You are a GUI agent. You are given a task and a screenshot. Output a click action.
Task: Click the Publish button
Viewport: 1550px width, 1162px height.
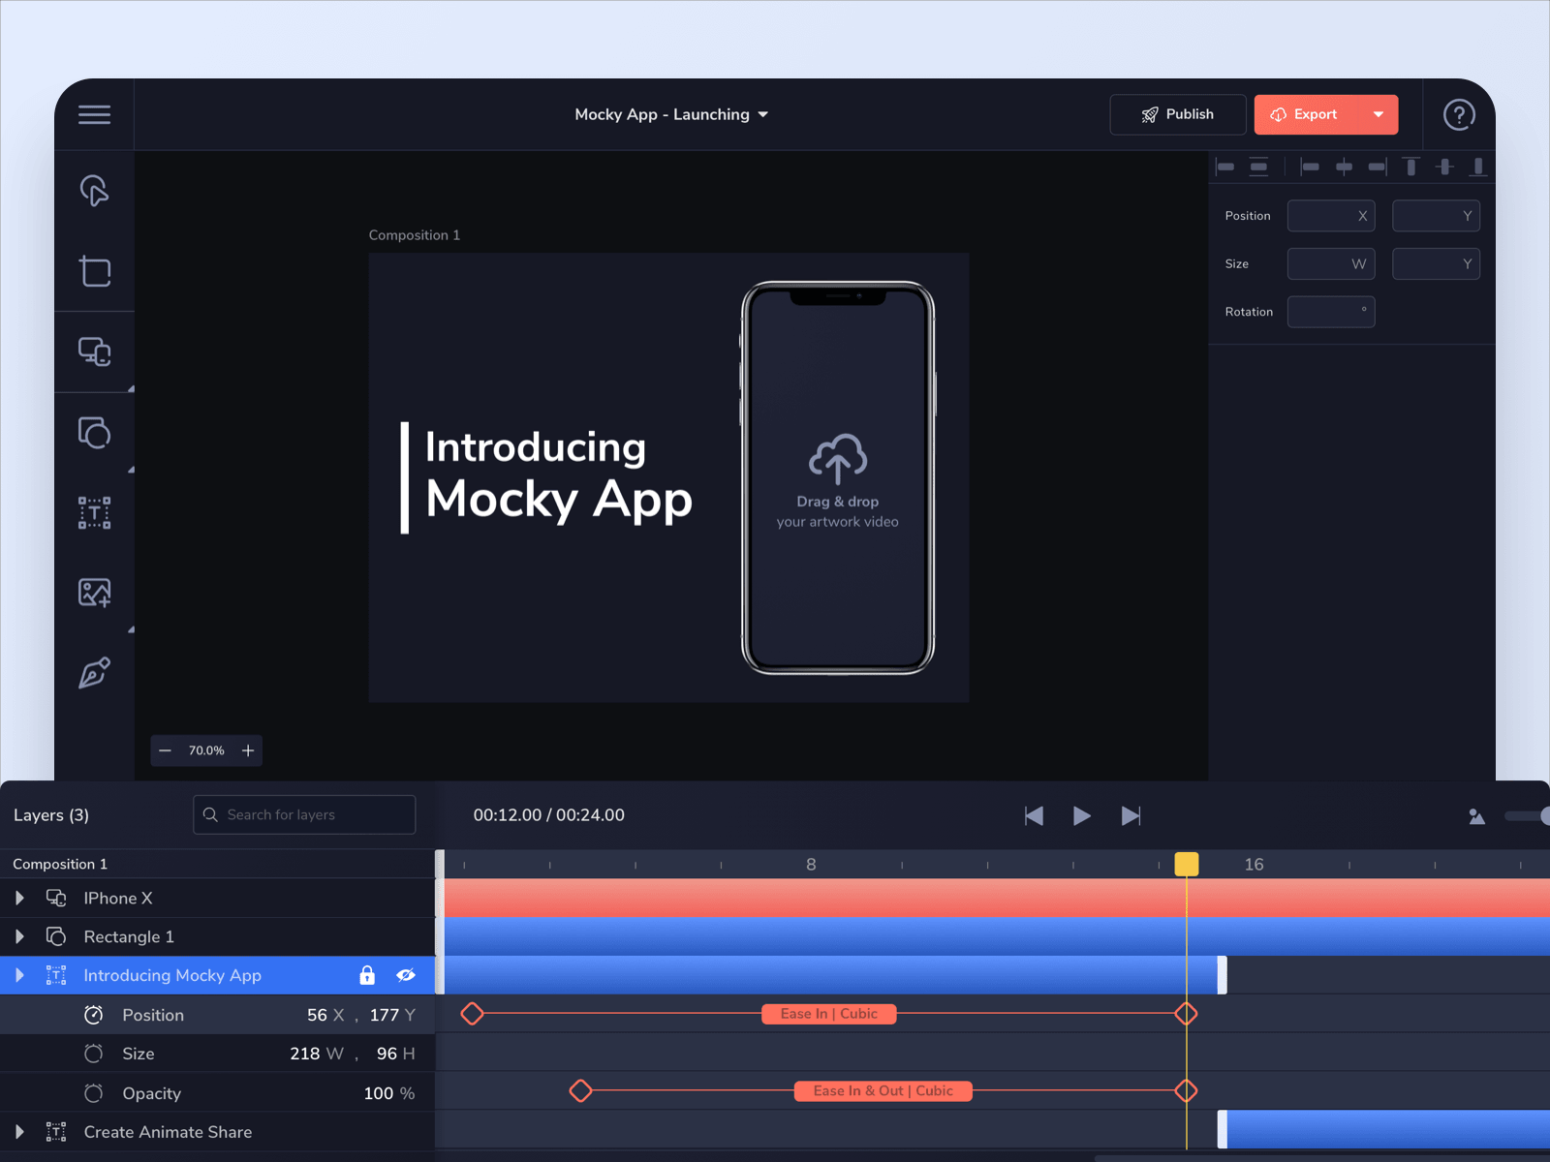click(x=1177, y=114)
